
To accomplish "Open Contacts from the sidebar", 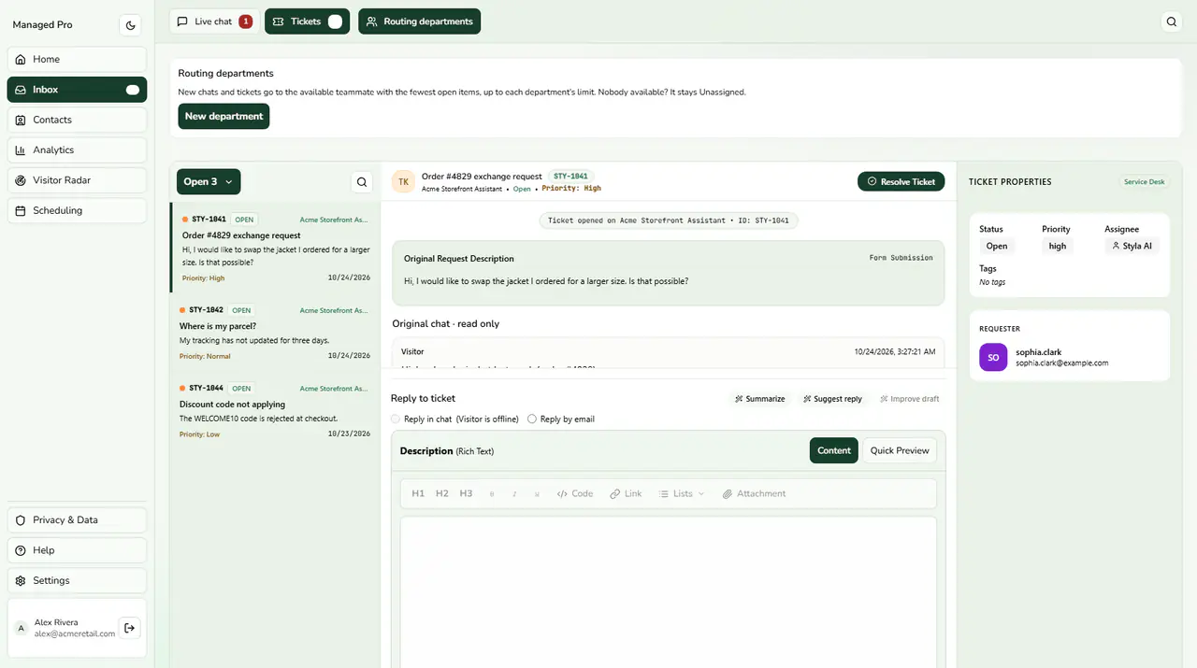I will pos(77,120).
